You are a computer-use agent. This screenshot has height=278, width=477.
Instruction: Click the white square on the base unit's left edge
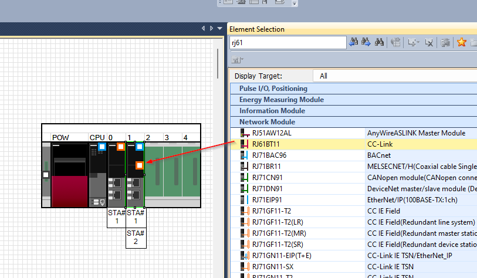(46, 175)
